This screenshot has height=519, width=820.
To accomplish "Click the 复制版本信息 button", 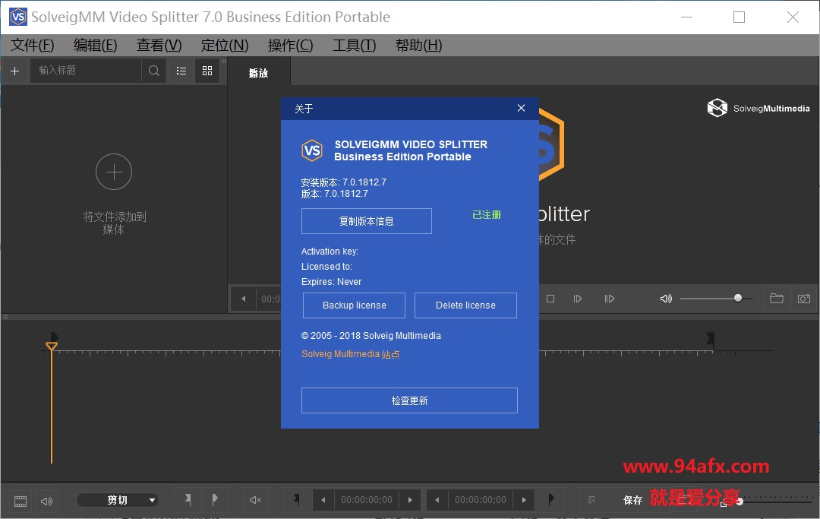I will coord(367,221).
